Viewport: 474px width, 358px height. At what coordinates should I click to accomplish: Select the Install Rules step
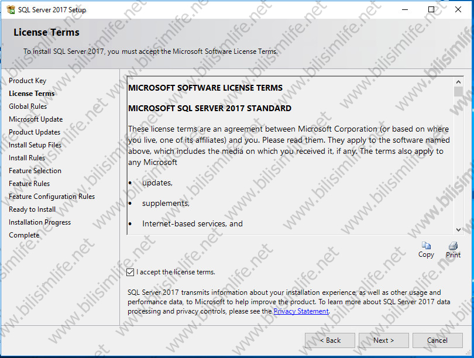pos(27,158)
